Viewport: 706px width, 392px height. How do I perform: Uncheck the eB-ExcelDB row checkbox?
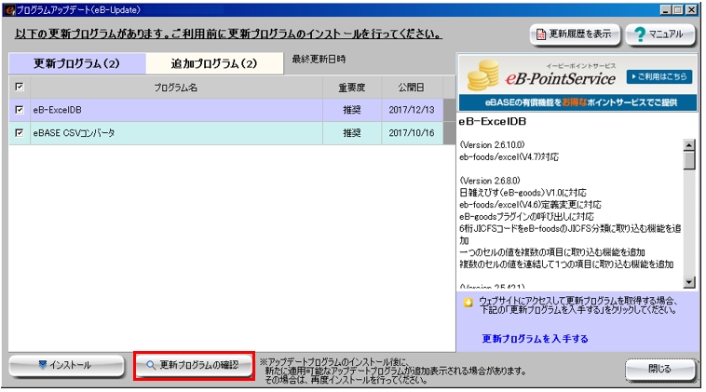(20, 109)
